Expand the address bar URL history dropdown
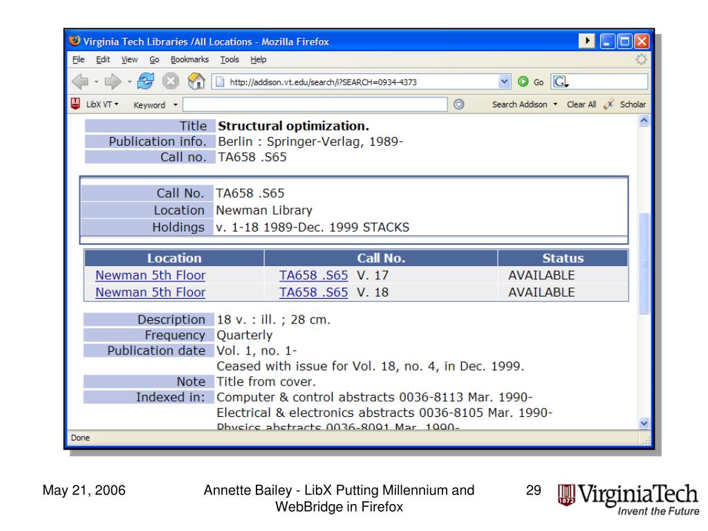The width and height of the screenshot is (708, 531). pyautogui.click(x=504, y=82)
